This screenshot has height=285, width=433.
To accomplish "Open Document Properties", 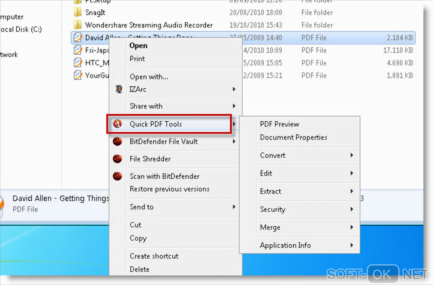I will point(293,137).
